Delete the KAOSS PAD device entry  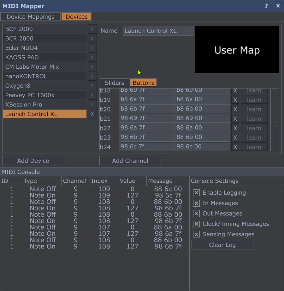92,57
